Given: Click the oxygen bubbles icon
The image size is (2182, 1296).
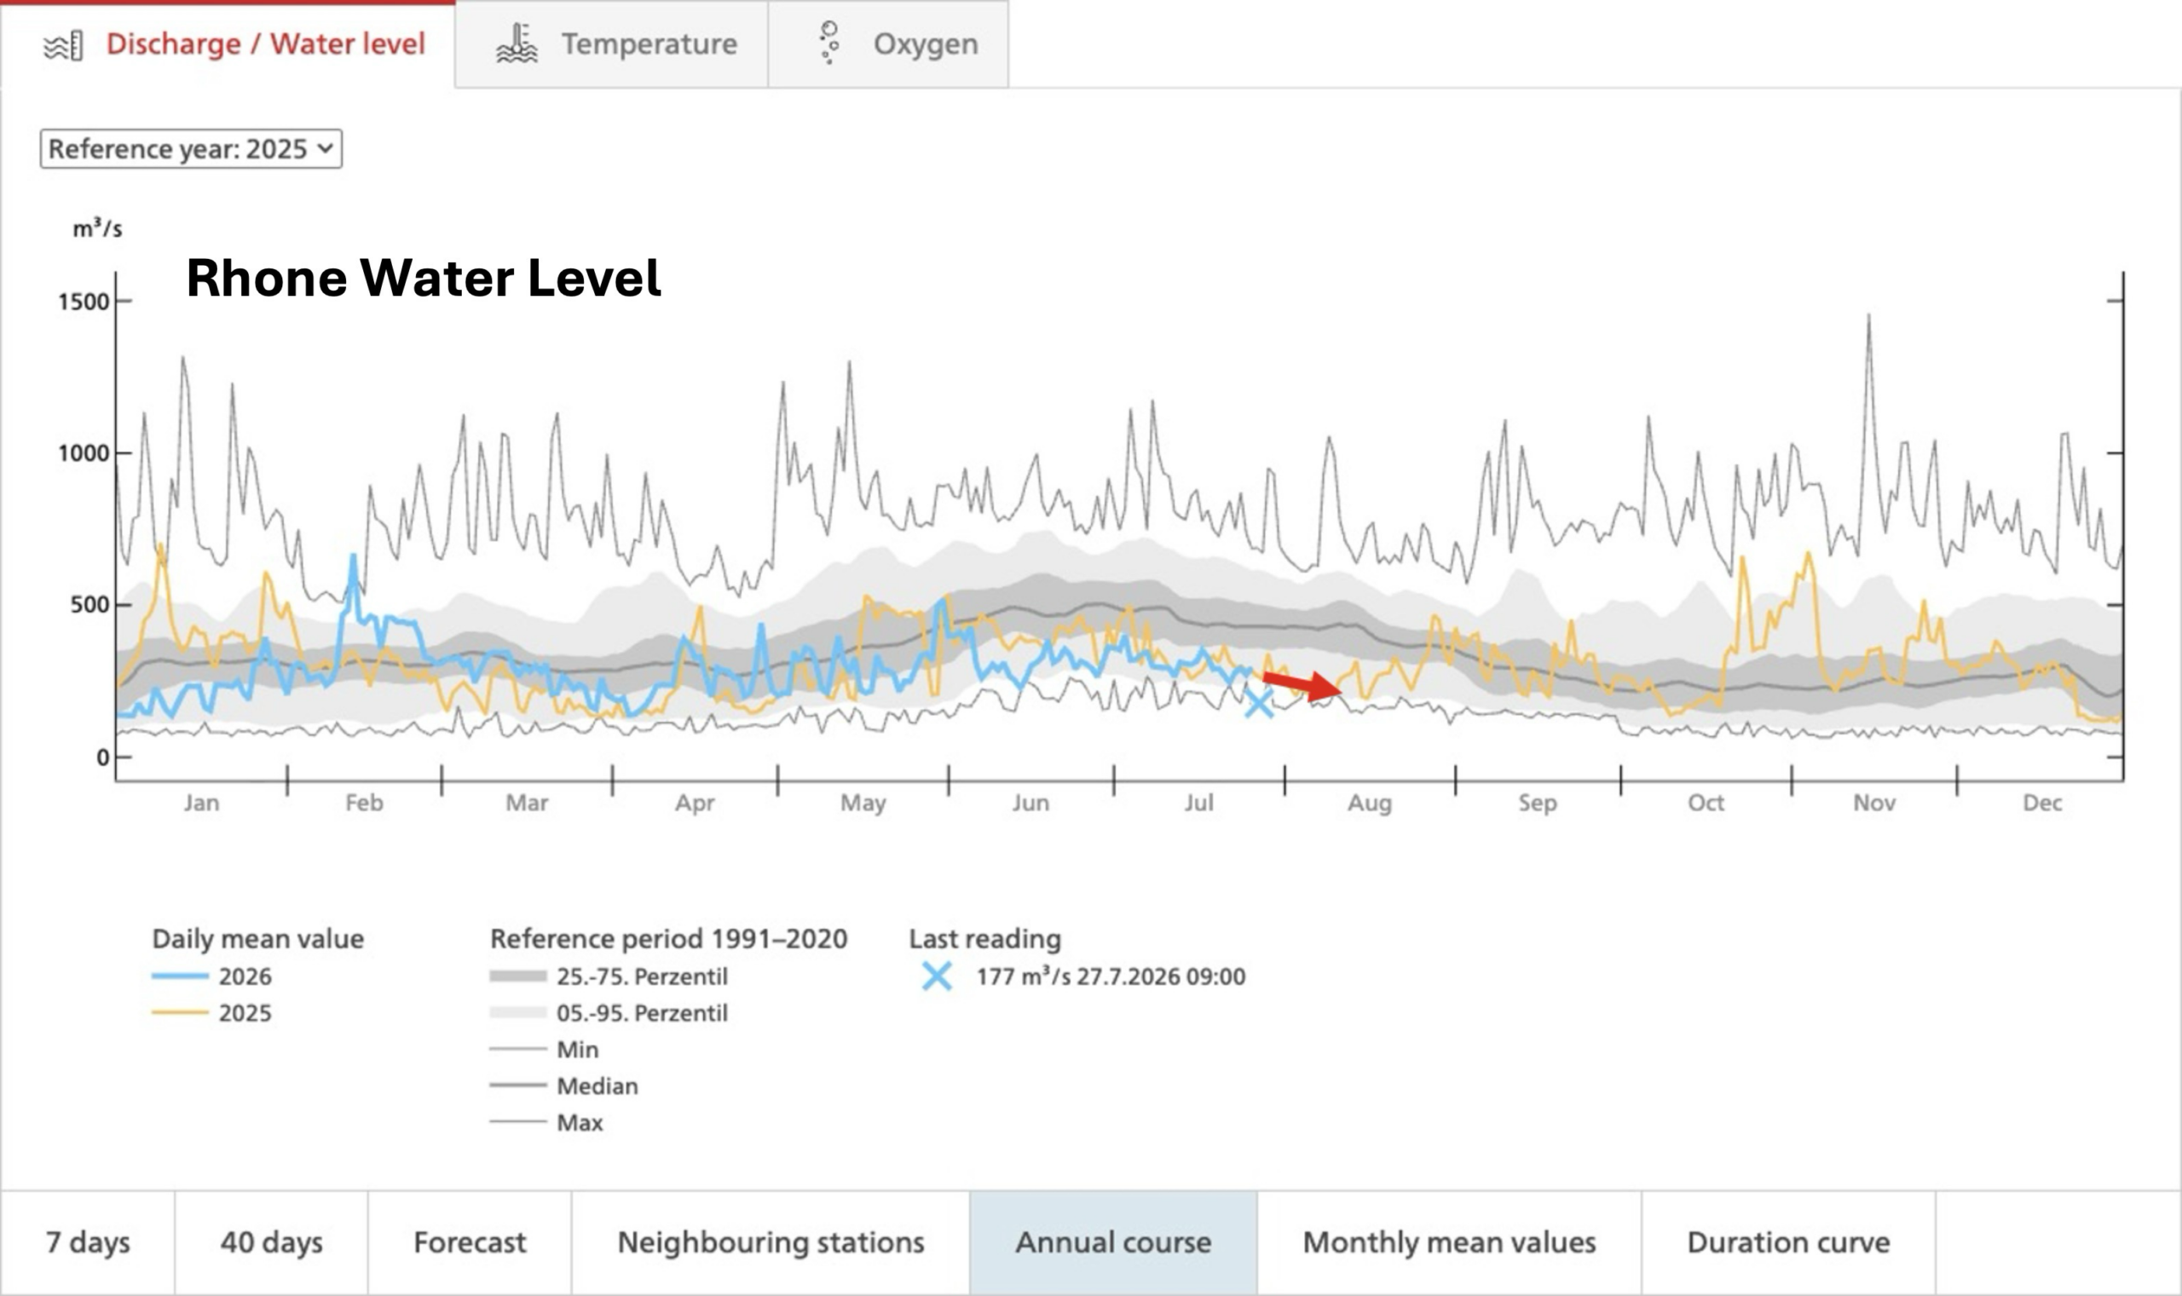Looking at the screenshot, I should coord(829,43).
